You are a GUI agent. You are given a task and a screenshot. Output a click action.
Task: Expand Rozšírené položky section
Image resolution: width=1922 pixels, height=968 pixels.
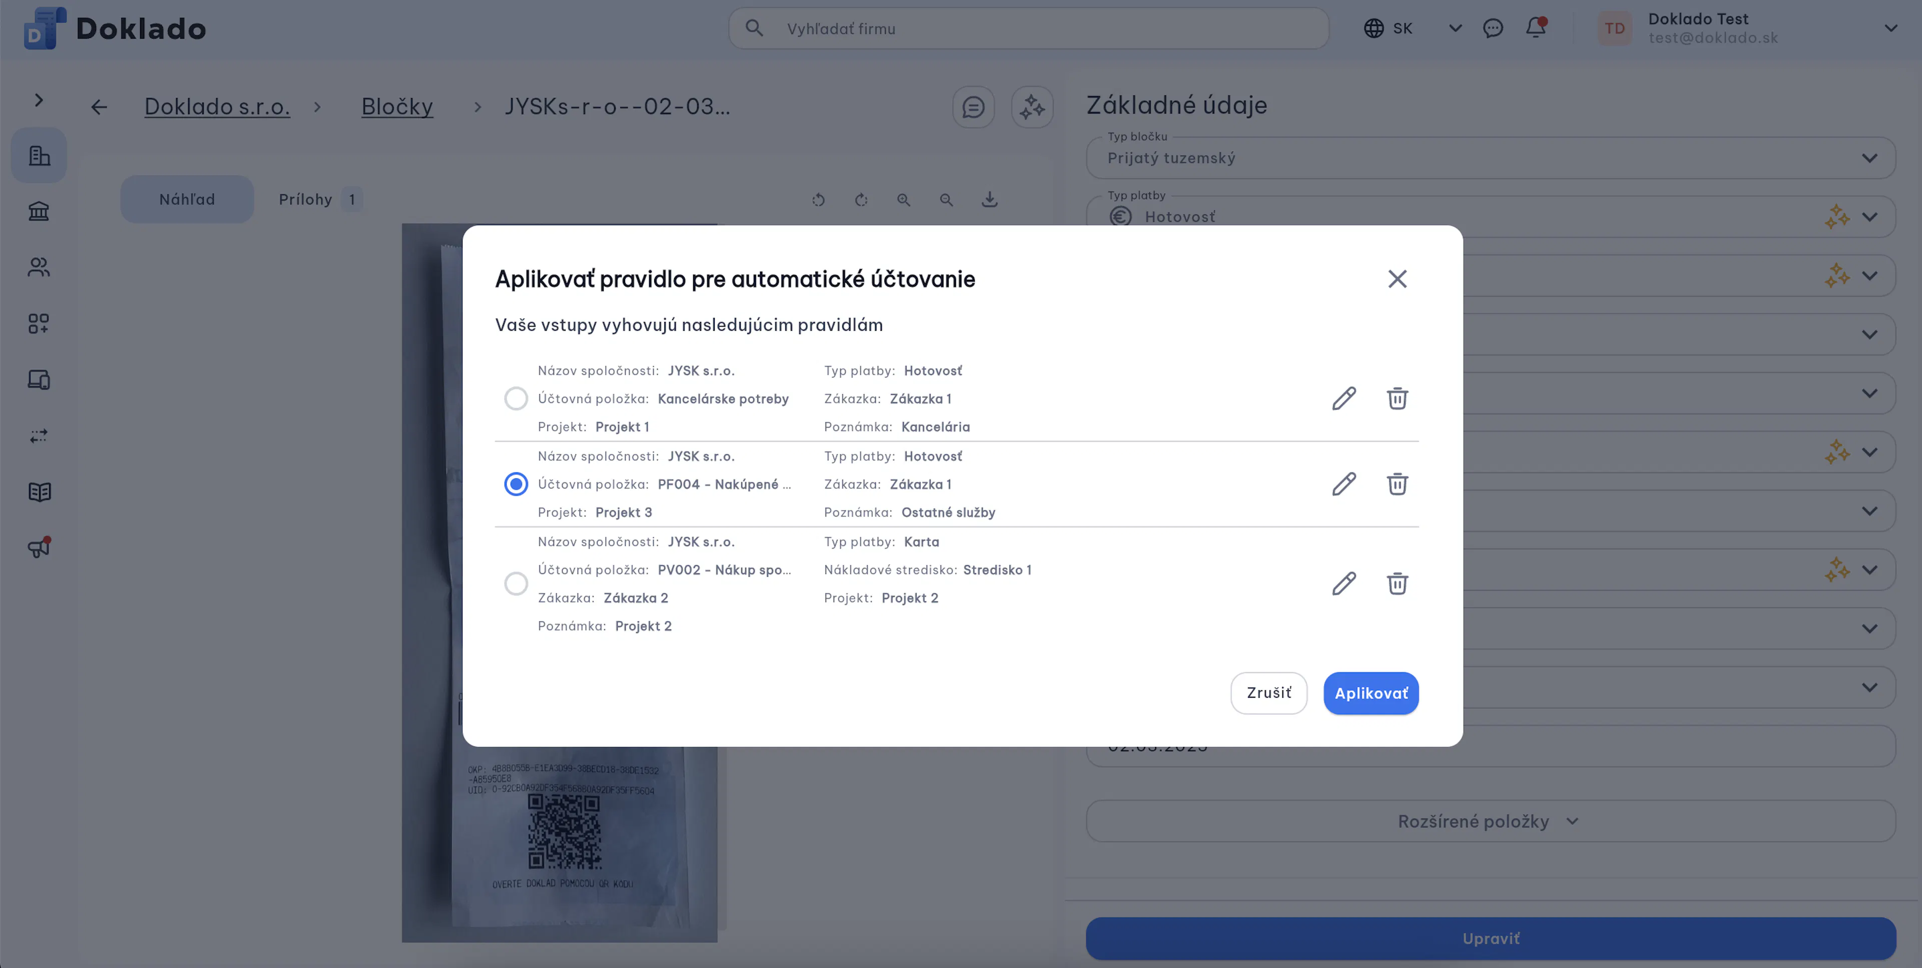pos(1490,821)
